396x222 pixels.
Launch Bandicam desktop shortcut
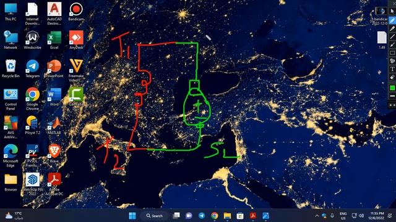pos(76,12)
